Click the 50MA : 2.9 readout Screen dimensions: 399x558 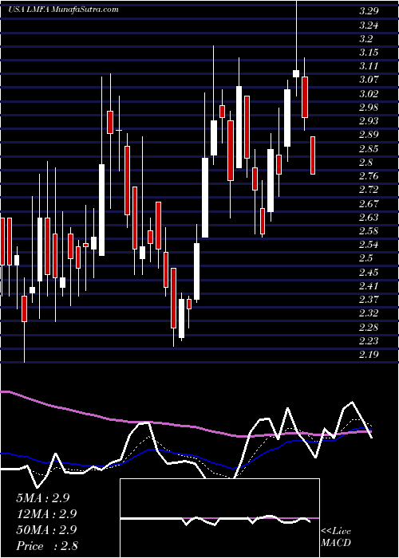click(x=46, y=530)
